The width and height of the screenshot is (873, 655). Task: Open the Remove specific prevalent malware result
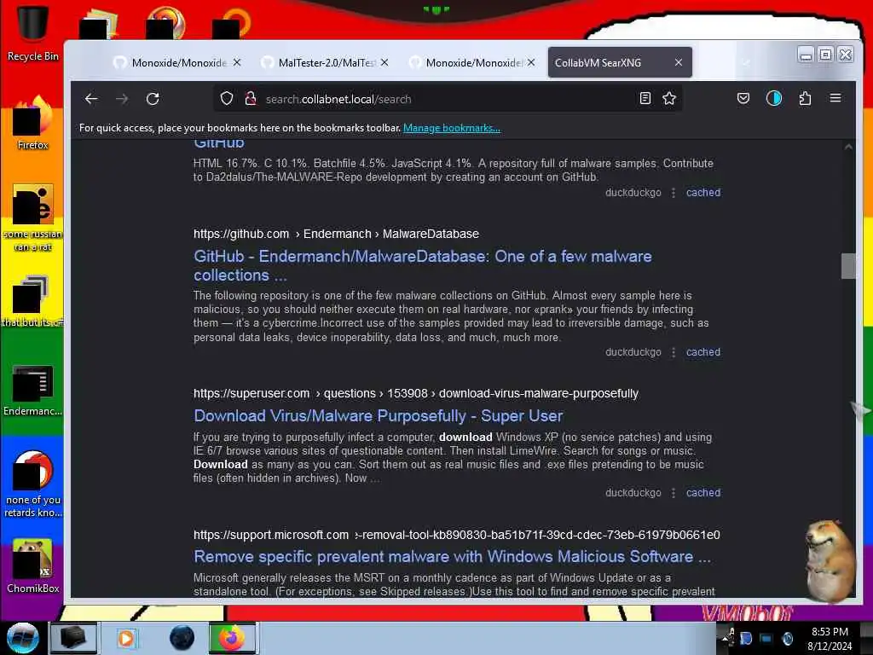pyautogui.click(x=452, y=556)
